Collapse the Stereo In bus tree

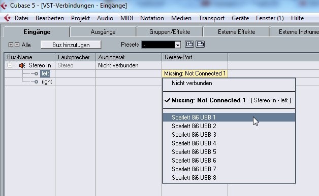pos(10,65)
